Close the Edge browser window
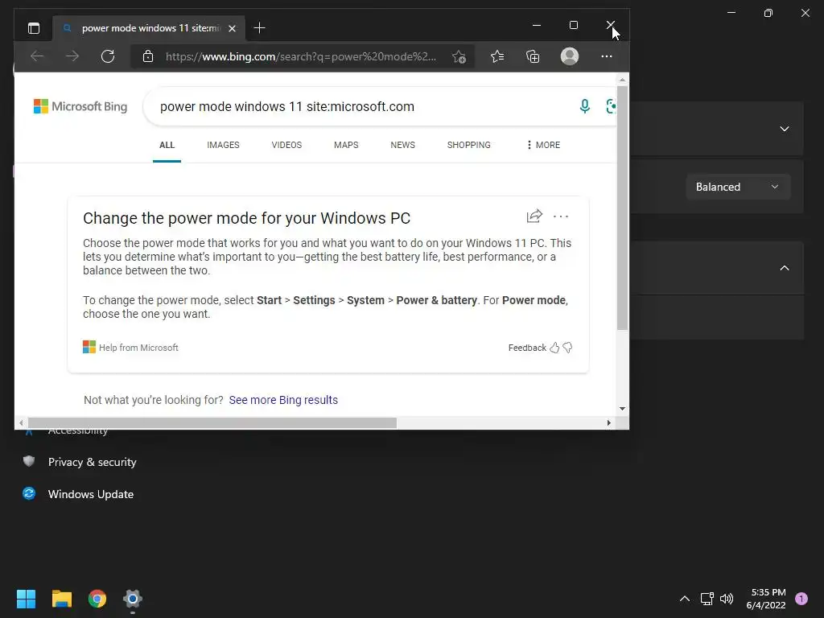Screen dimensions: 824x618 tap(610, 25)
